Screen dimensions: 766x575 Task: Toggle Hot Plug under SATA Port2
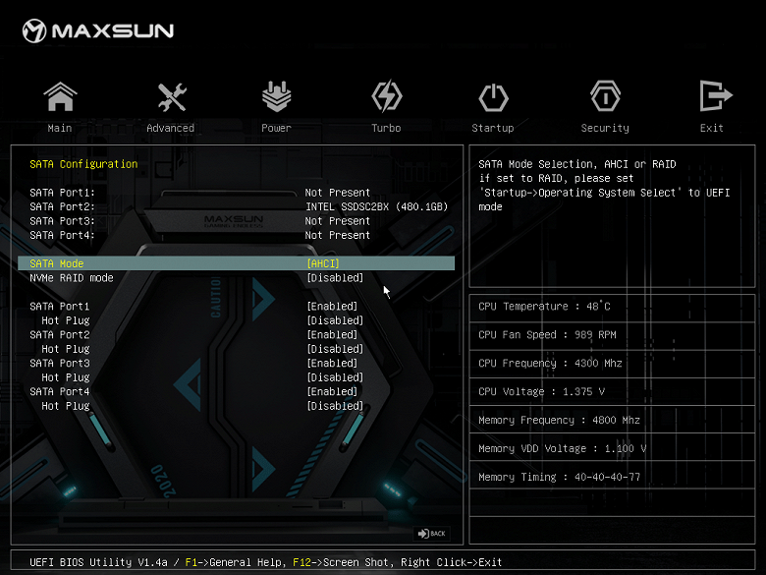[x=335, y=349]
